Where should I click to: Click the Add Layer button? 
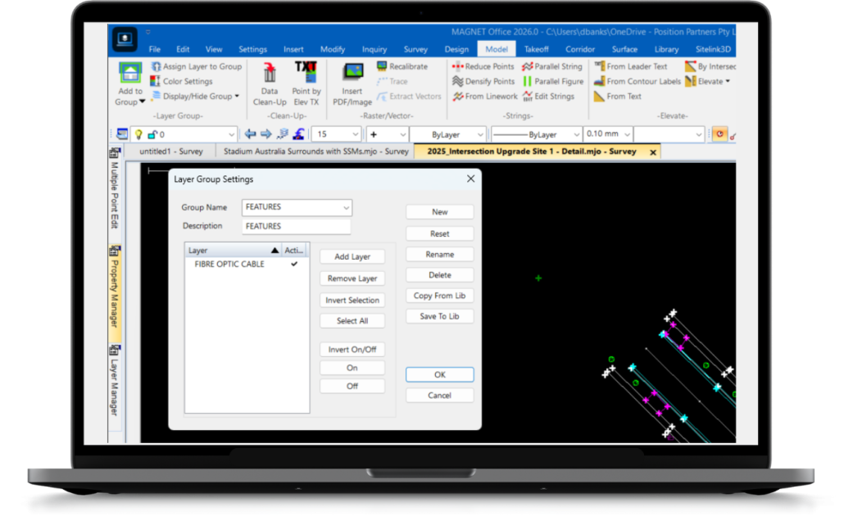pyautogui.click(x=352, y=256)
